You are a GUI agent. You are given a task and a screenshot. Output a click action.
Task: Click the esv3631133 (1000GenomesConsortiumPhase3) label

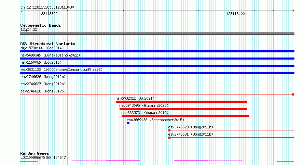click(x=61, y=69)
